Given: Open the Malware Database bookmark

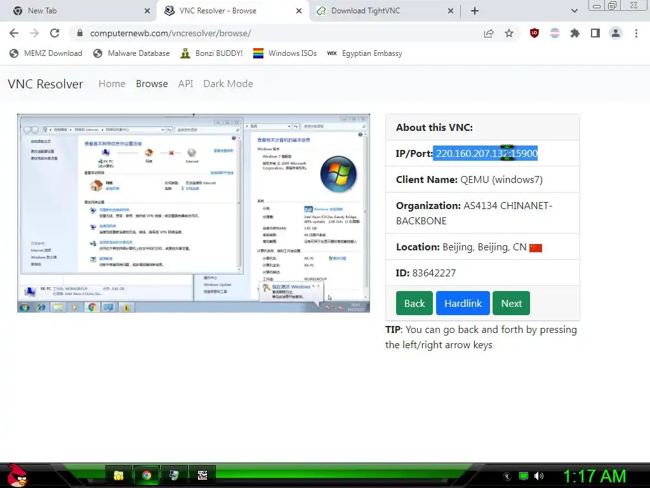Looking at the screenshot, I should pyautogui.click(x=131, y=53).
